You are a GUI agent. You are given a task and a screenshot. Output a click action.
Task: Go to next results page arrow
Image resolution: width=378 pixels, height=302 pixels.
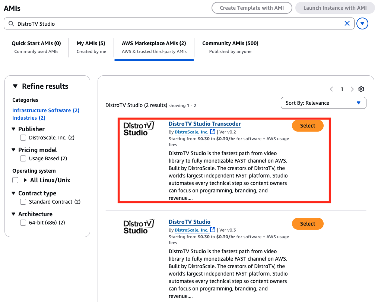[352, 89]
